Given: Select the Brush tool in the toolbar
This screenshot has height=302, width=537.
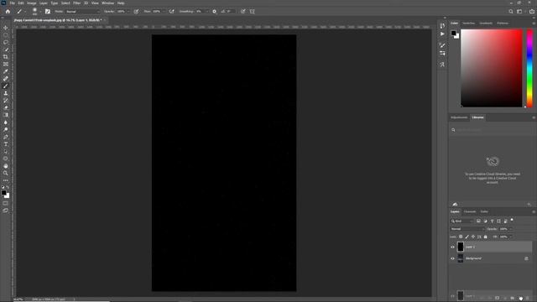Looking at the screenshot, I should coord(6,86).
